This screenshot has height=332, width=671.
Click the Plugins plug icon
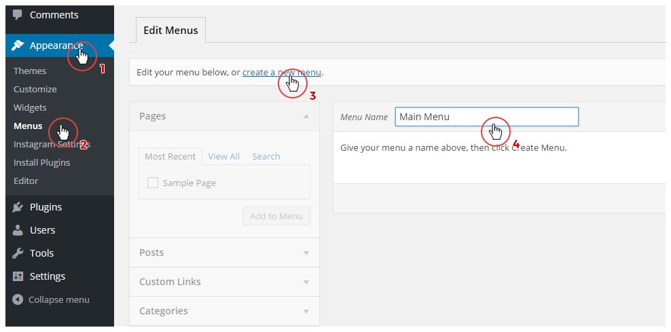click(18, 207)
